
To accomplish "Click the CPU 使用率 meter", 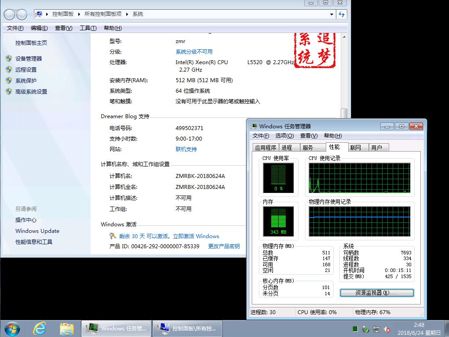I will point(278,178).
